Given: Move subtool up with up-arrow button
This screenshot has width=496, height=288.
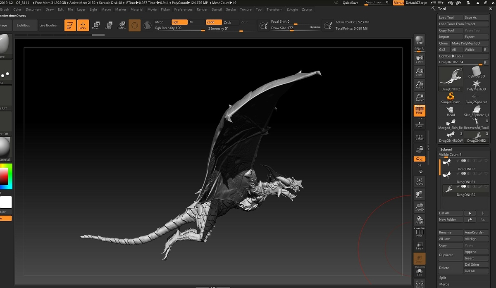Looking at the screenshot, I should tap(470, 213).
